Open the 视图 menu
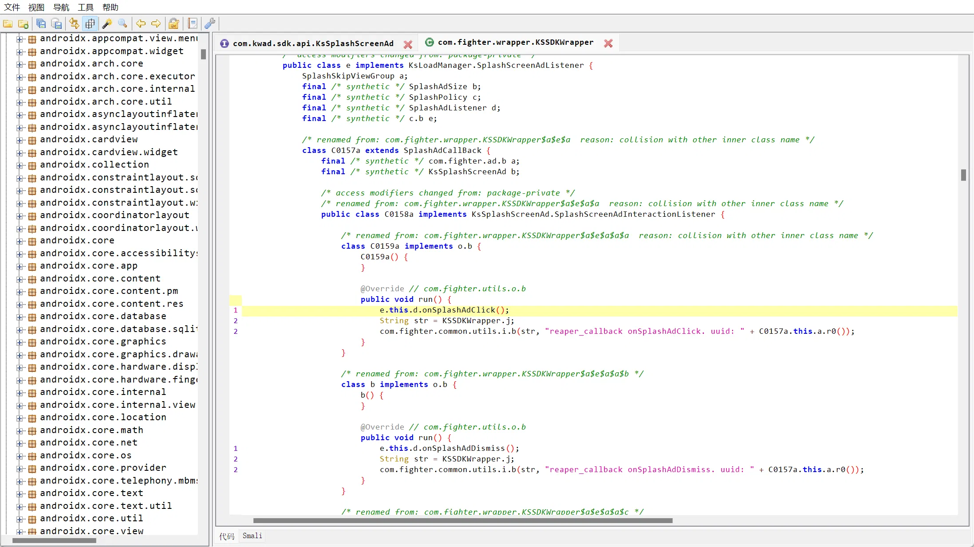 point(36,7)
